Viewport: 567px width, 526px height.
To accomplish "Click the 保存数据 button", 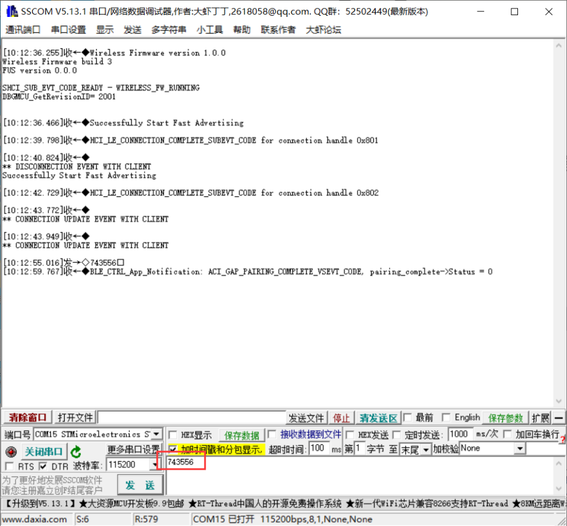I will tap(241, 435).
